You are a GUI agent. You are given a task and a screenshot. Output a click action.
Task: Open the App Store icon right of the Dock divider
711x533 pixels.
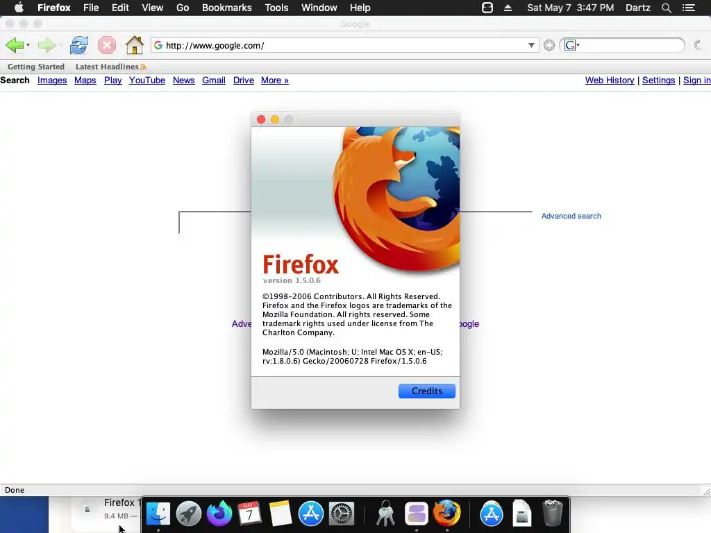click(492, 514)
